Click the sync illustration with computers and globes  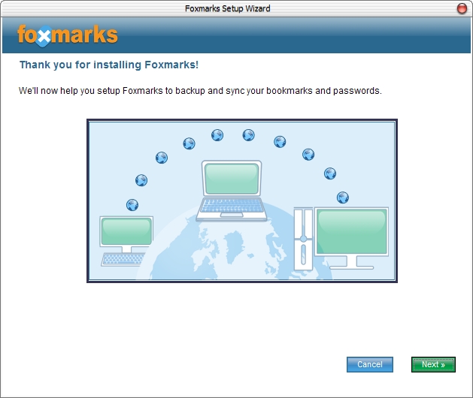point(242,201)
